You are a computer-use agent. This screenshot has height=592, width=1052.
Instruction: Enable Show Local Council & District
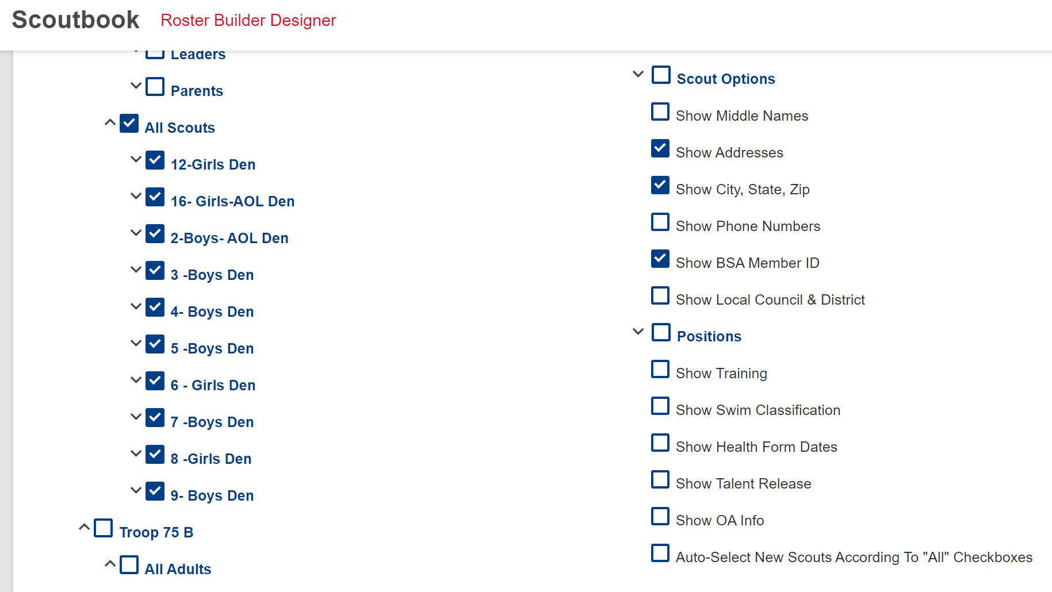pyautogui.click(x=660, y=295)
